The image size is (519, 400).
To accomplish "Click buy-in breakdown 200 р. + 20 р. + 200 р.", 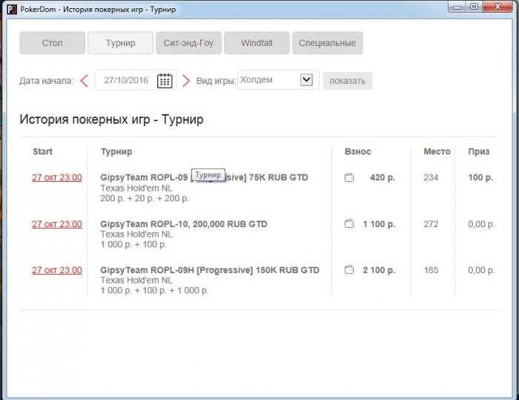I will pos(145,198).
